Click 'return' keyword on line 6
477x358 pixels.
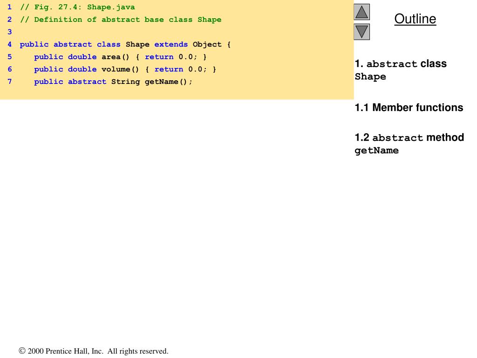click(x=169, y=69)
